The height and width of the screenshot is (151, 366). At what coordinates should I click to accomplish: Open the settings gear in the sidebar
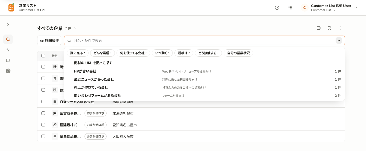(x=8, y=71)
